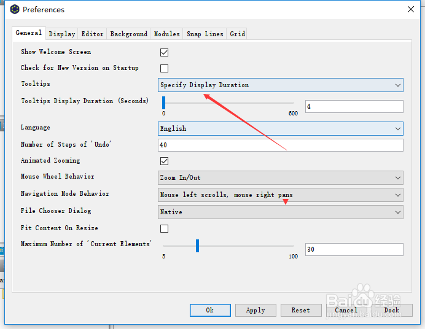Open the Grid tab
Viewport: 425px width, 329px height.
click(x=238, y=34)
